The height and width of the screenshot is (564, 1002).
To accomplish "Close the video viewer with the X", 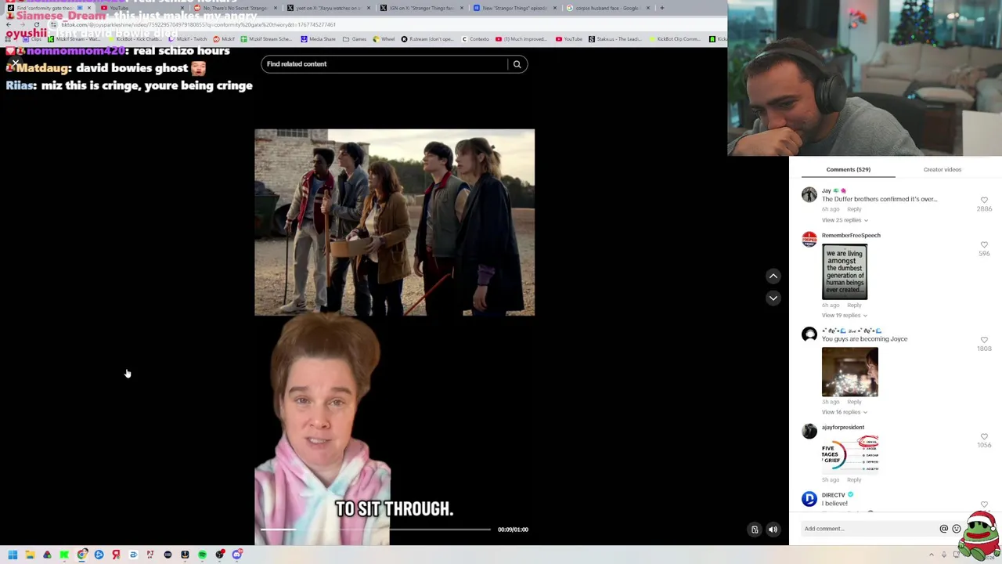I will [x=15, y=62].
